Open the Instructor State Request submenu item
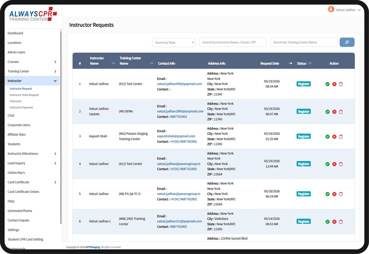The width and height of the screenshot is (369, 254). (x=24, y=95)
